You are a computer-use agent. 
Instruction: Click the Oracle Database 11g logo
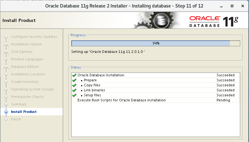pyautogui.click(x=214, y=22)
